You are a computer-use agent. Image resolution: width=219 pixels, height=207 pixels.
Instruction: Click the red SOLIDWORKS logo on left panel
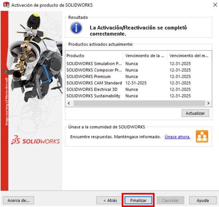(x=36, y=140)
